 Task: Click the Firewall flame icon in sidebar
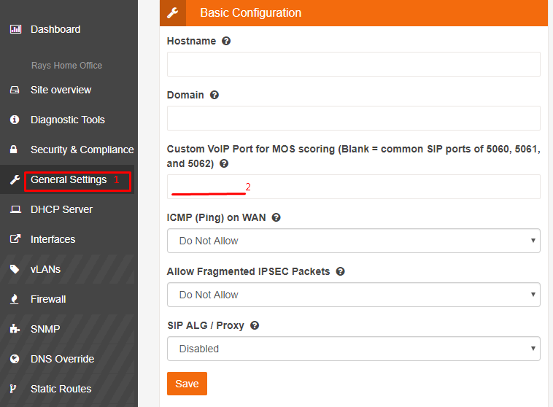(14, 299)
